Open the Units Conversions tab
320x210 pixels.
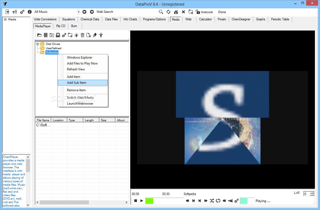(45, 19)
